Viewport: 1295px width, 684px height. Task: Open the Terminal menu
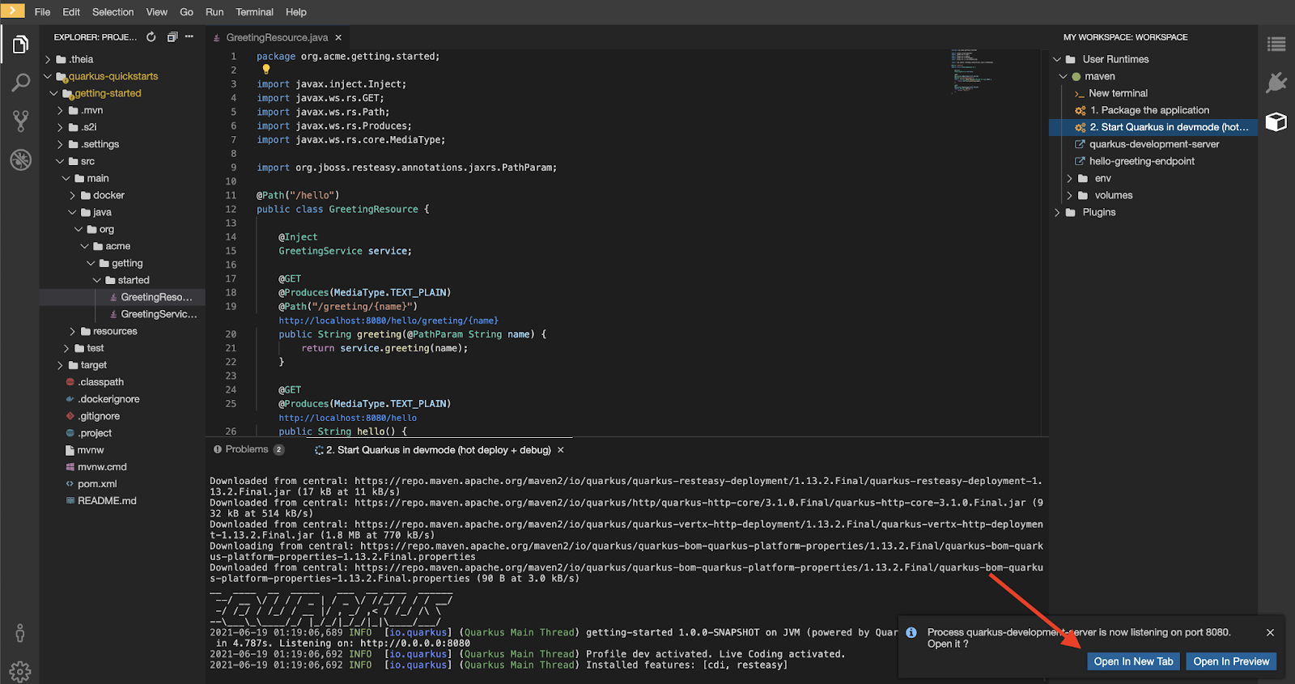[254, 12]
